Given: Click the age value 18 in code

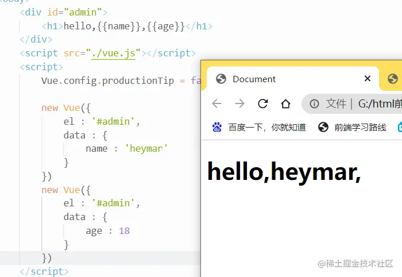Looking at the screenshot, I should pos(125,231).
